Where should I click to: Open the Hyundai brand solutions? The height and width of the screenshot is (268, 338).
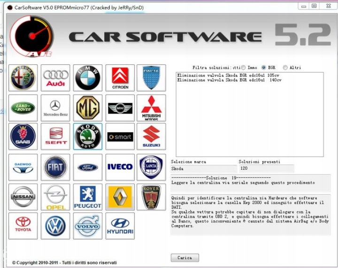pyautogui.click(x=120, y=226)
